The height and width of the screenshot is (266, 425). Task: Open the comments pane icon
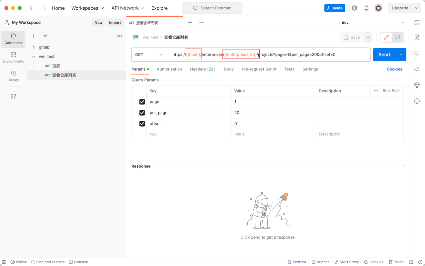coord(417,53)
